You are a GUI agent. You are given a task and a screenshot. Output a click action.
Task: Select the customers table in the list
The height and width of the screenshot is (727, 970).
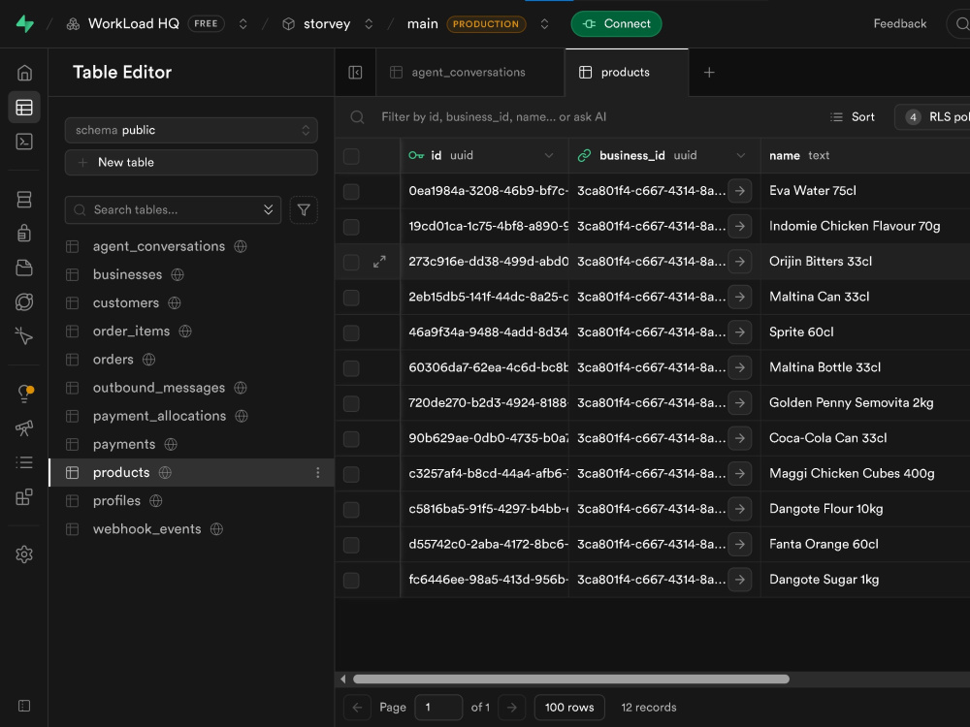tap(126, 302)
